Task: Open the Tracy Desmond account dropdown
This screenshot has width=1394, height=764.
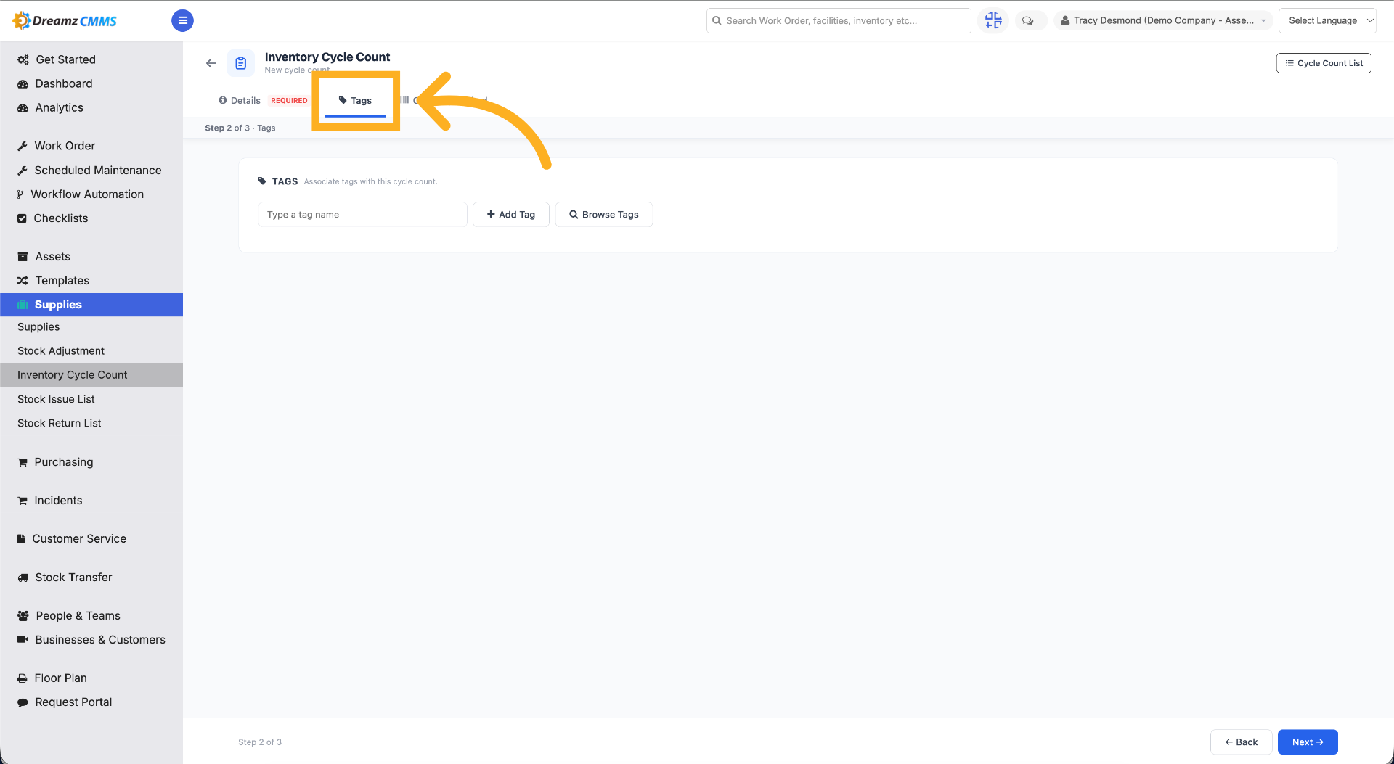Action: coord(1163,20)
